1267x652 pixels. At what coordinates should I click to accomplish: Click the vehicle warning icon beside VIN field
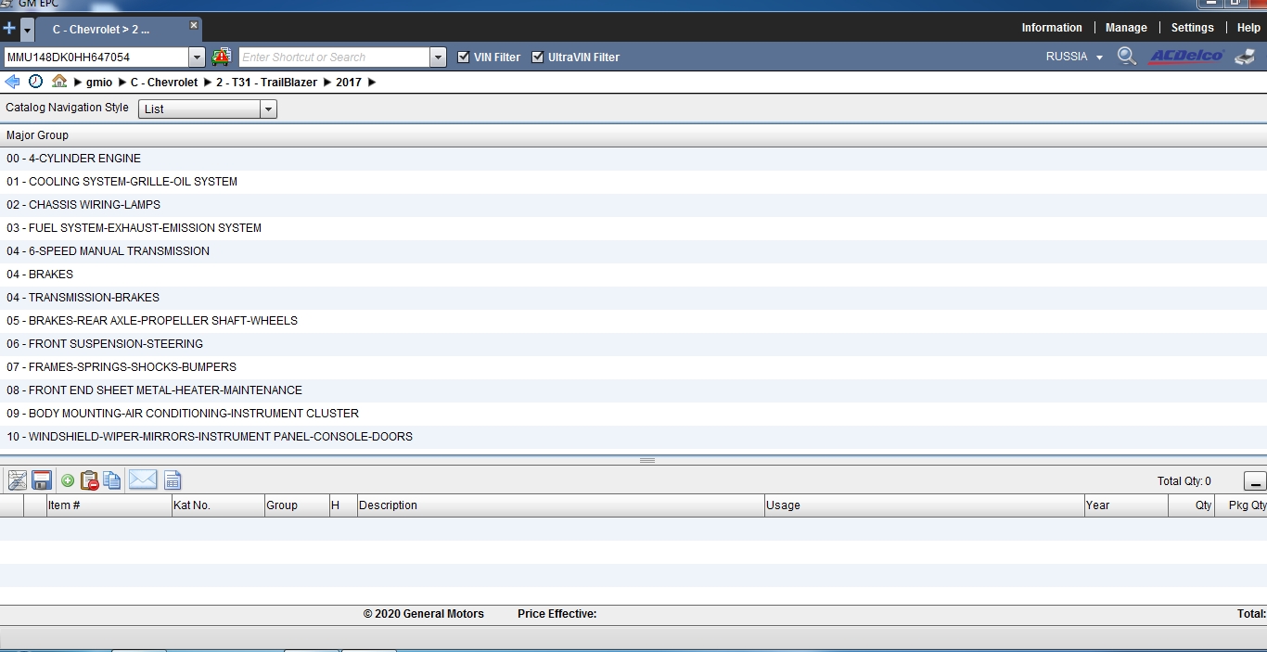point(222,57)
